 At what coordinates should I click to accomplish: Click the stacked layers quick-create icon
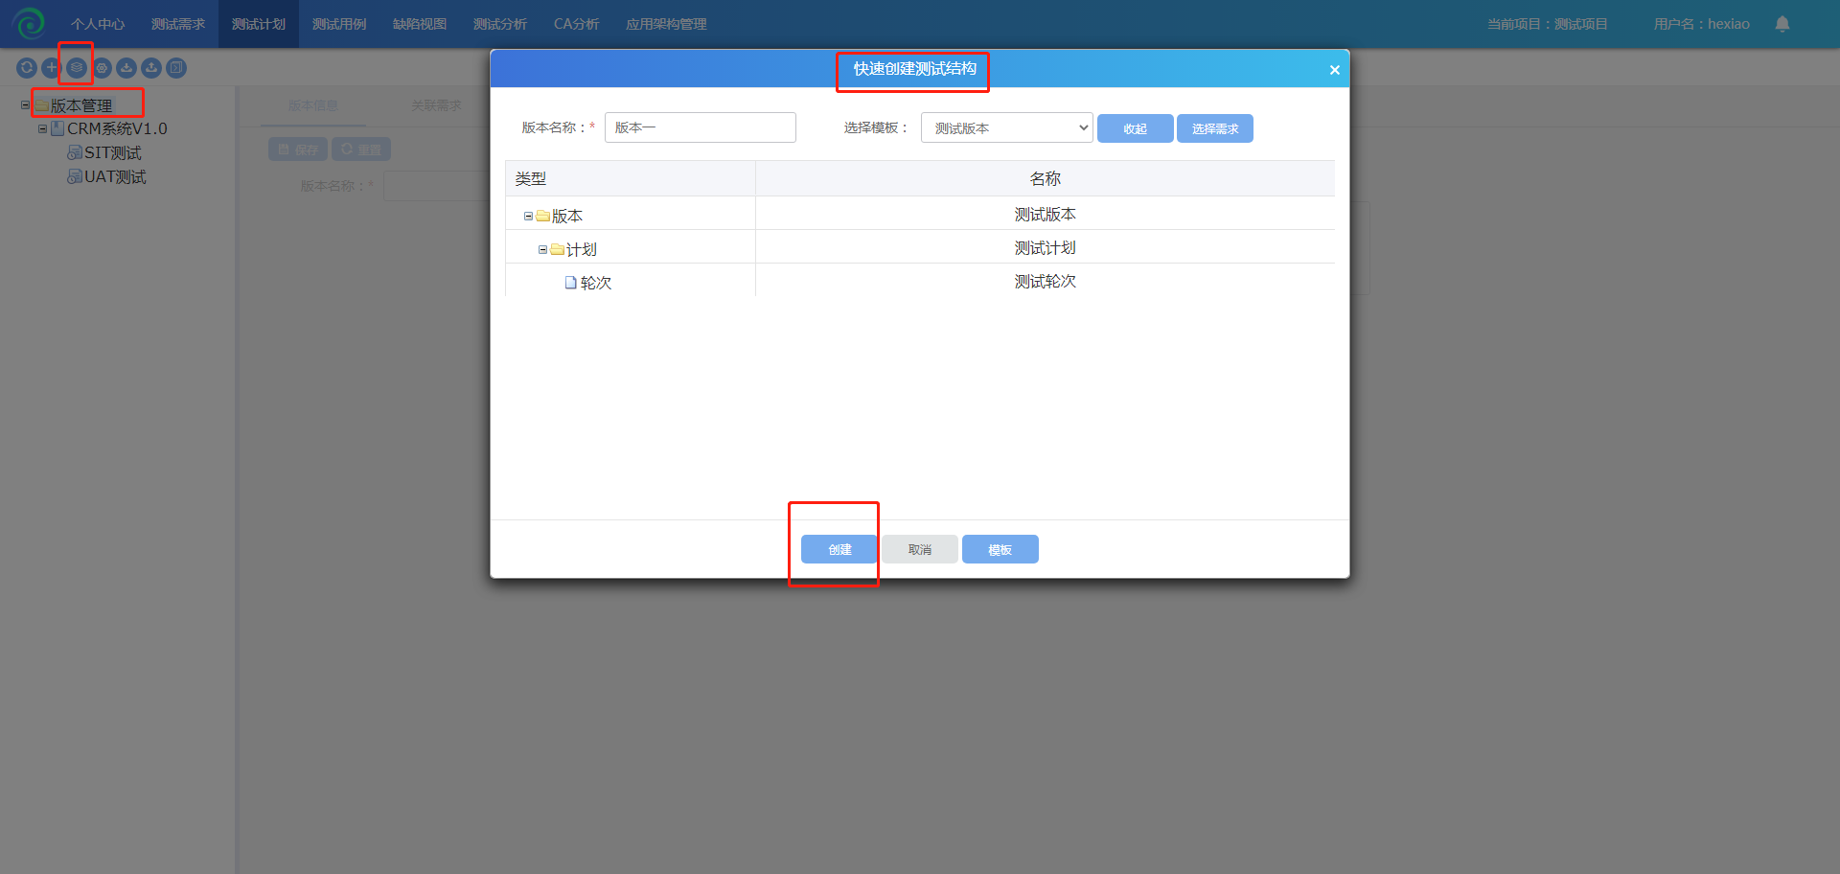click(77, 68)
